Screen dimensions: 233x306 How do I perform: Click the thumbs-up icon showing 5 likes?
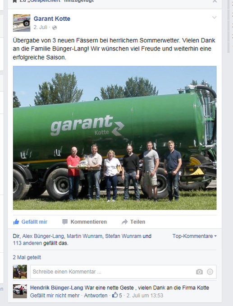pos(115,295)
